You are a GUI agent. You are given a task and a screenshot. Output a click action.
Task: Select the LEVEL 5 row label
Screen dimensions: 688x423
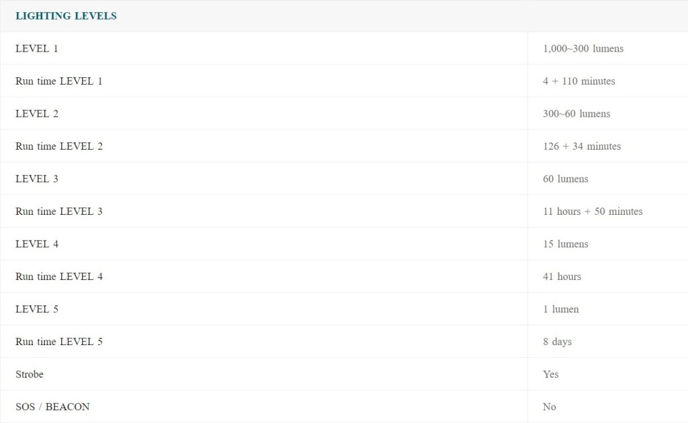tap(37, 309)
